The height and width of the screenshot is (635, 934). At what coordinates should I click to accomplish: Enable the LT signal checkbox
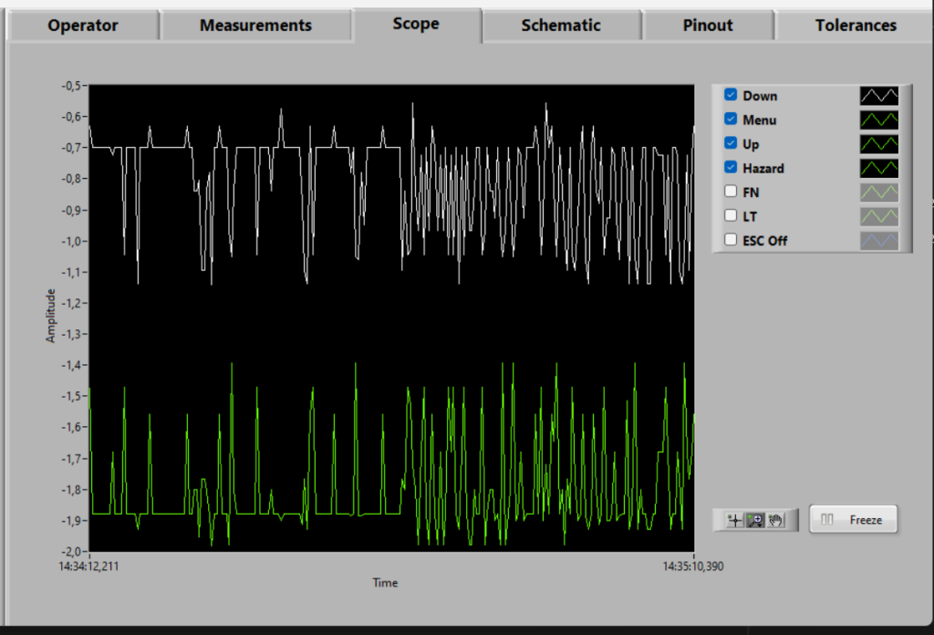[x=731, y=216]
